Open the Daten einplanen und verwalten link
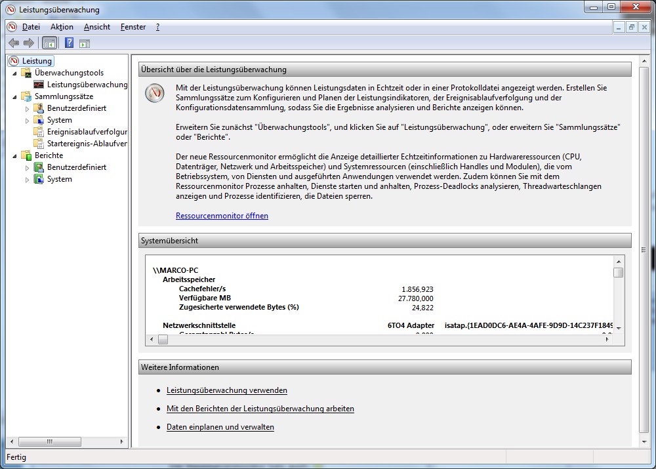This screenshot has height=469, width=656. (x=220, y=427)
